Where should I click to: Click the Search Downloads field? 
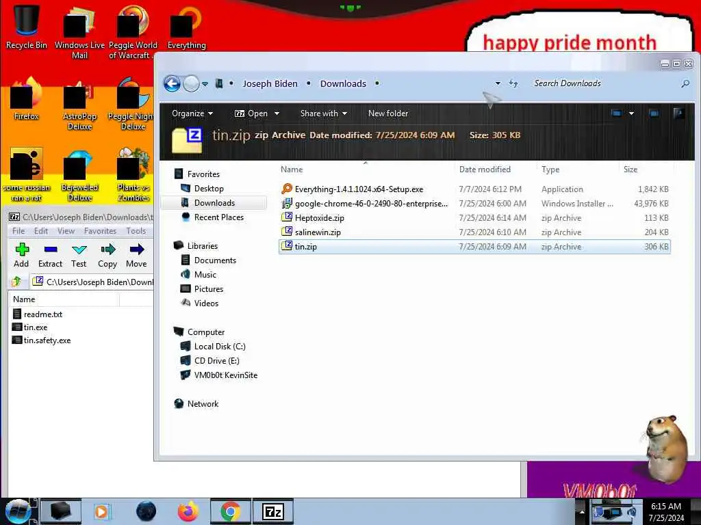click(x=604, y=83)
